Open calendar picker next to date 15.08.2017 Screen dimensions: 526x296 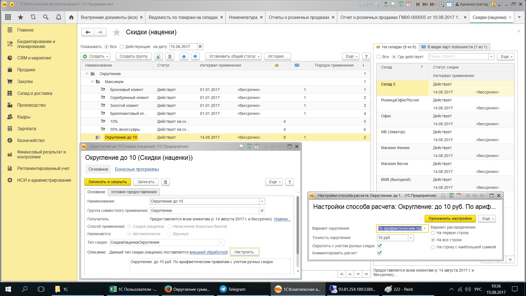click(x=200, y=47)
